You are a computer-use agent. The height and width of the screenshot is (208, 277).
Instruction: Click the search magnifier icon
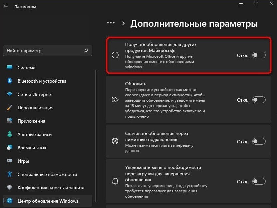[86, 51]
